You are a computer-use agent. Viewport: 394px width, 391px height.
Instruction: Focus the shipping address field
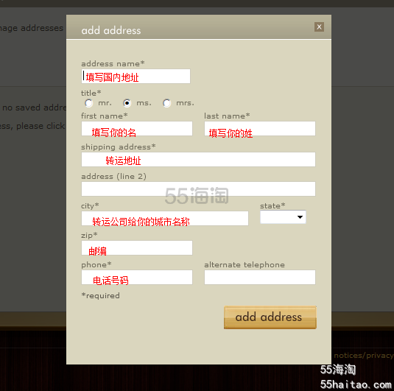[198, 159]
